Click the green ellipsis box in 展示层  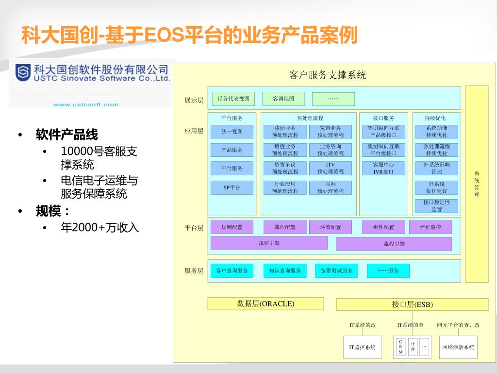pyautogui.click(x=333, y=99)
